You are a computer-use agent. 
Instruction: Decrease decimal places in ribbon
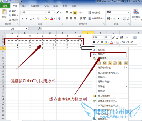(x=128, y=18)
